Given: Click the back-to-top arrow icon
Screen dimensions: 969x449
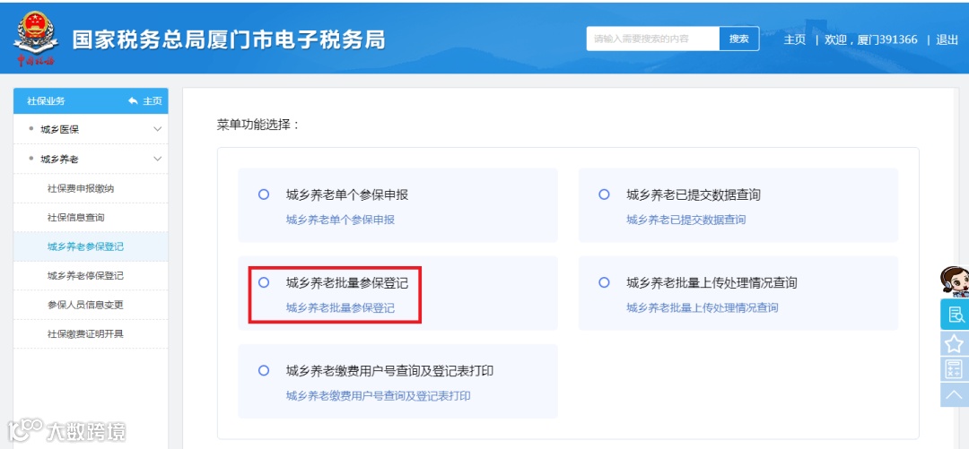Looking at the screenshot, I should tap(955, 394).
